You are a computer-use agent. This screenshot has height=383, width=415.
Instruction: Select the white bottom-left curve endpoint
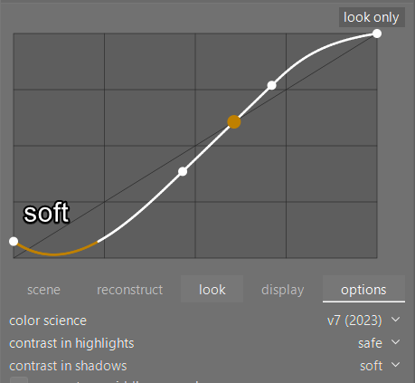(14, 241)
